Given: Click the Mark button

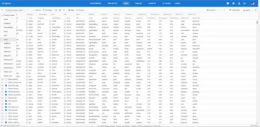Looking at the screenshot, I should click(71, 10).
